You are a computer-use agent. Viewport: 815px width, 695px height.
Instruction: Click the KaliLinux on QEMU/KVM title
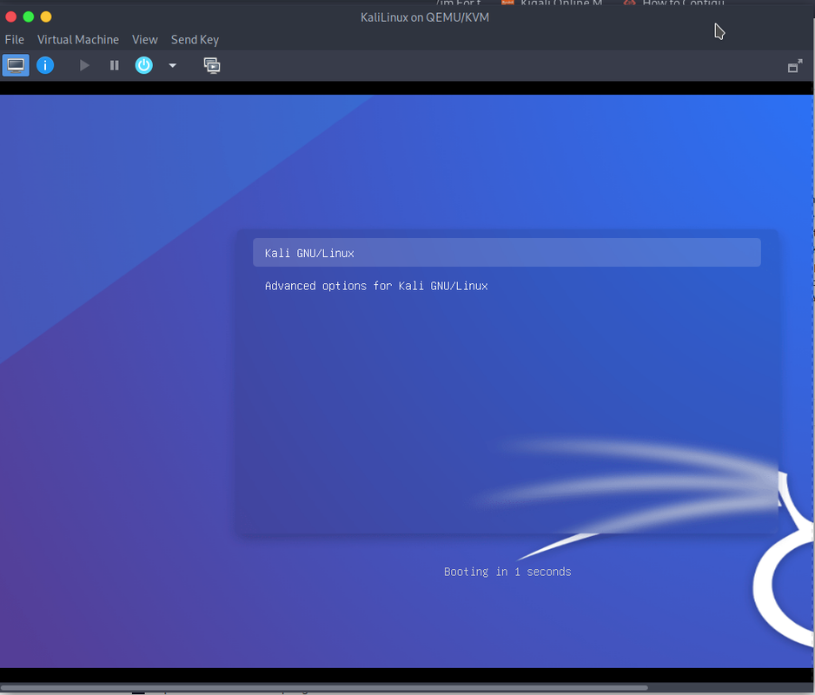tap(425, 17)
